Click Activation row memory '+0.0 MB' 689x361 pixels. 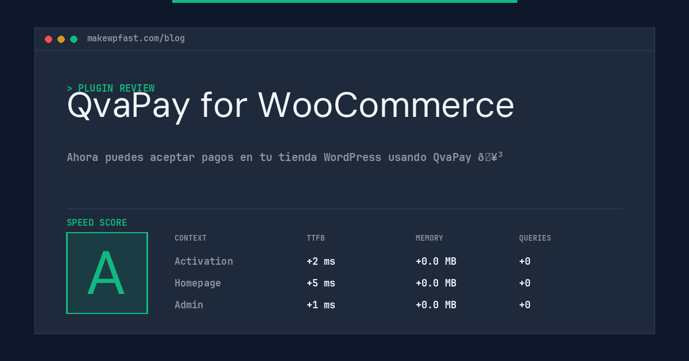[x=436, y=261]
